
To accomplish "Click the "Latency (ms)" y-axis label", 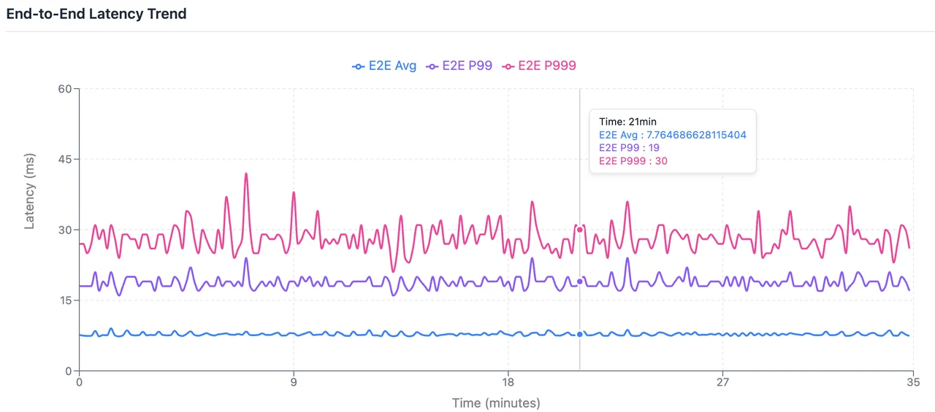I will 30,191.
